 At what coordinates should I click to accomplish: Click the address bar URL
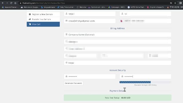44,3
